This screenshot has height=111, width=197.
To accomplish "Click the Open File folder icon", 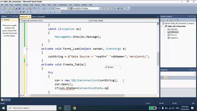I will pyautogui.click(x=13, y=8).
